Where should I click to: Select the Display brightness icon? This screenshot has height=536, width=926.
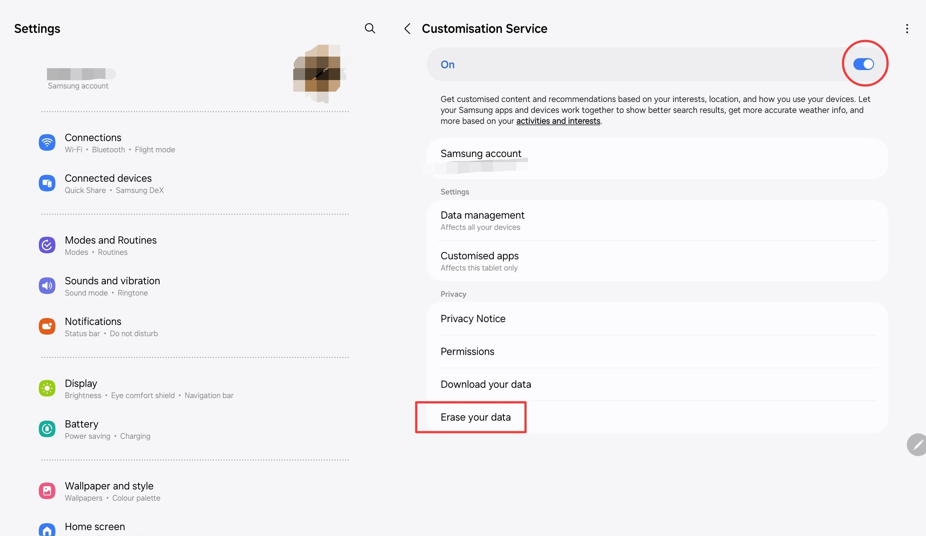(x=47, y=388)
